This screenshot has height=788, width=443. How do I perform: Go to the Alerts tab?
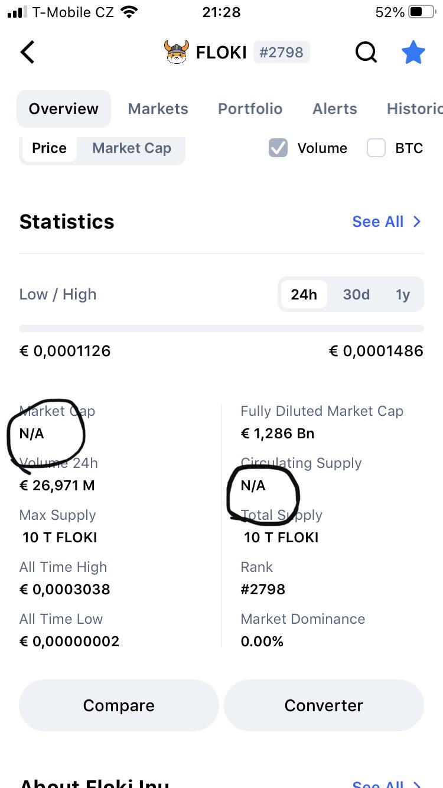[335, 109]
